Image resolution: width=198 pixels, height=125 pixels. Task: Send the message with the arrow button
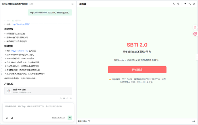pyautogui.click(x=70, y=118)
